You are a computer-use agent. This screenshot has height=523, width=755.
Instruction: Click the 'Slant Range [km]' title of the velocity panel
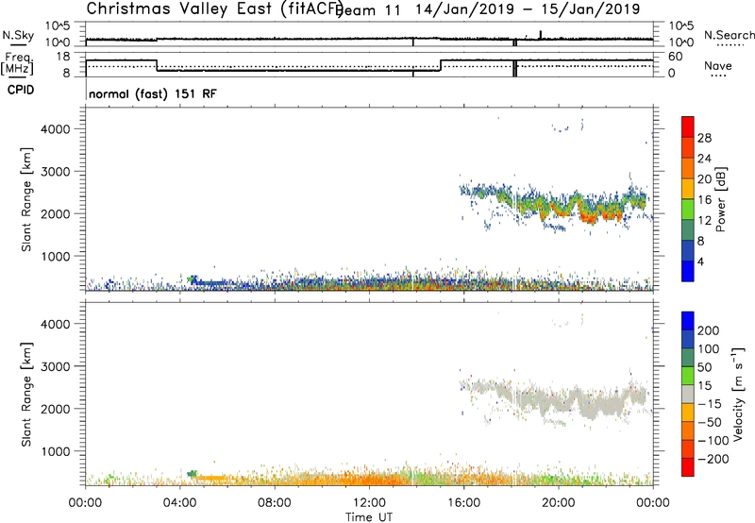[x=26, y=395]
